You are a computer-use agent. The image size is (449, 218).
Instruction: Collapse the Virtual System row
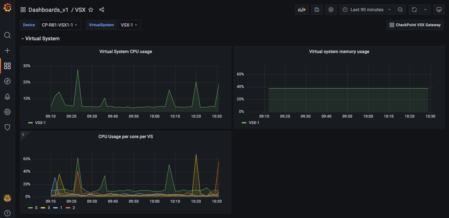point(40,38)
